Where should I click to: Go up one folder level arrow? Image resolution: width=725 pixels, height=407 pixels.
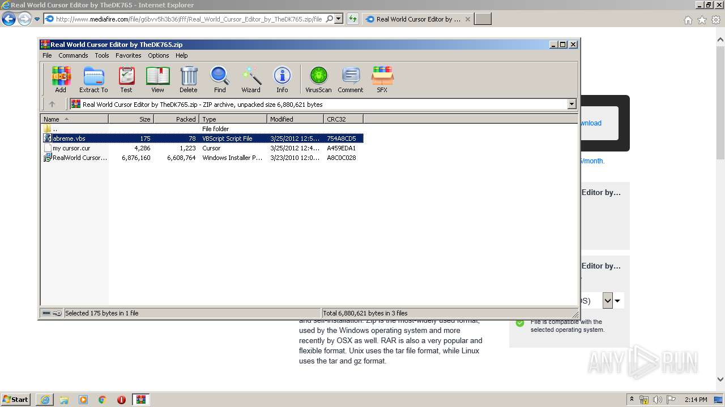tap(52, 104)
